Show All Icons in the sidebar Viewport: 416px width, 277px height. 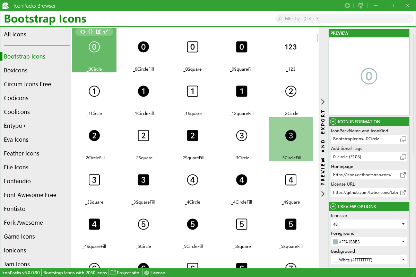click(x=36, y=34)
